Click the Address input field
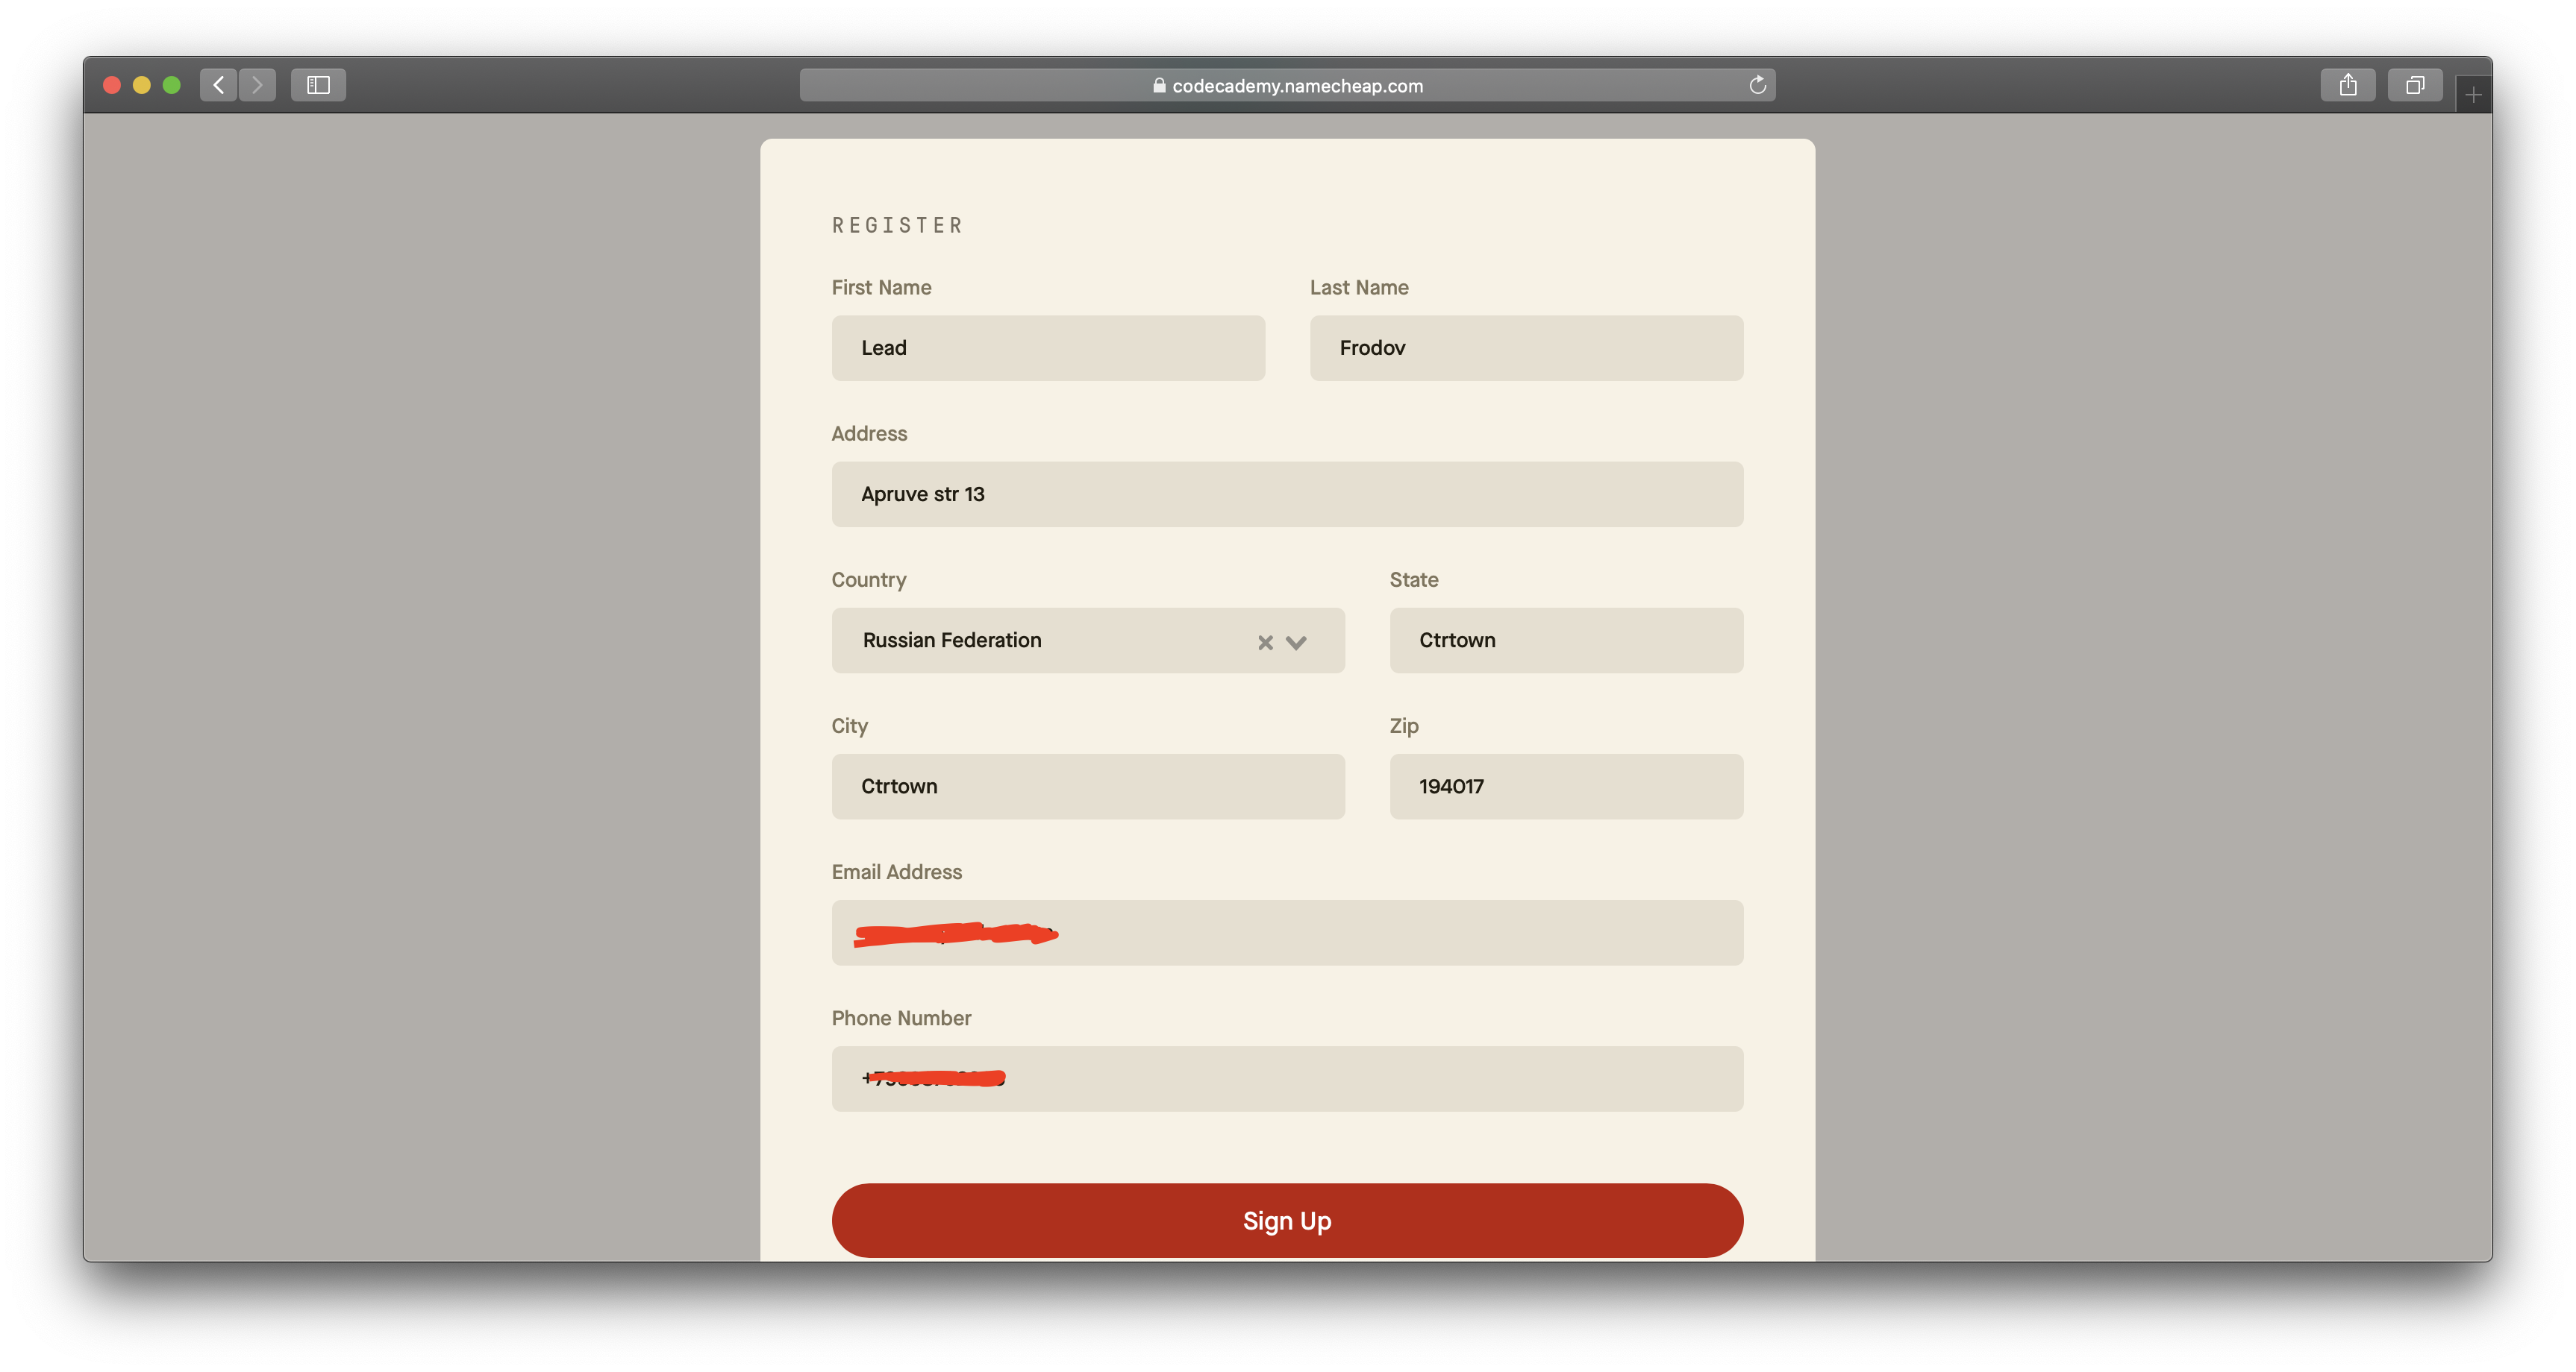2576x1372 pixels. (1287, 494)
